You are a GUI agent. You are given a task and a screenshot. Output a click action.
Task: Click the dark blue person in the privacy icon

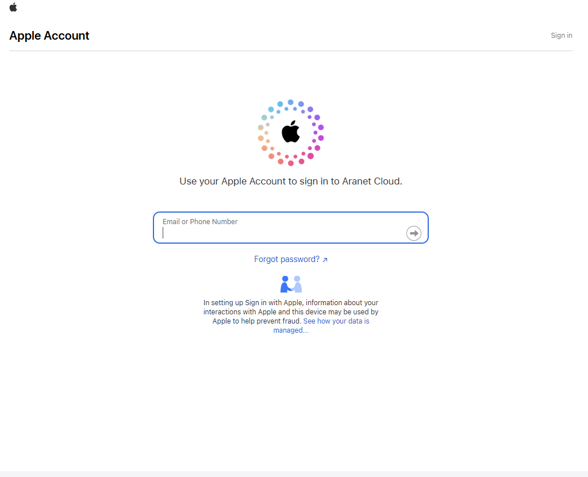pyautogui.click(x=285, y=284)
